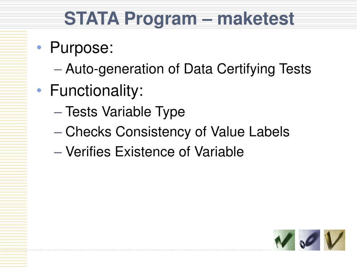
Task: Click the dash before Tests Variable Type
Action: coord(58,112)
